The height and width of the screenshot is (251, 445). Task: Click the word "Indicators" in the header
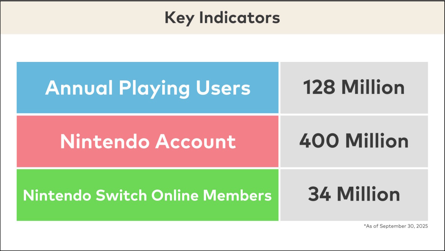239,18
